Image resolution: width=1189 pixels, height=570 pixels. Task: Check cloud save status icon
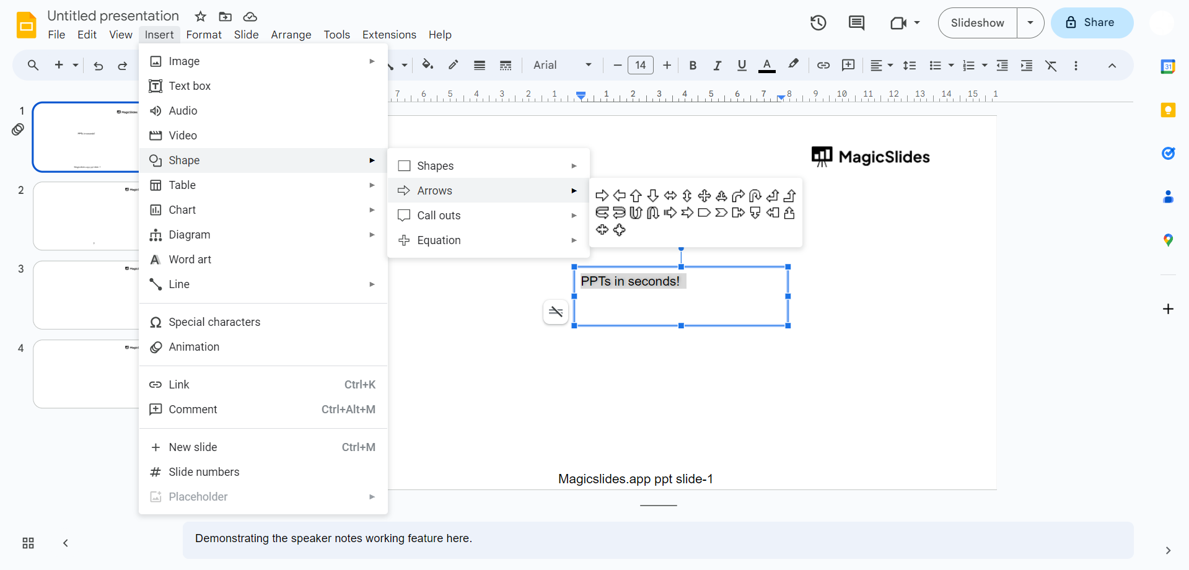[x=250, y=16]
